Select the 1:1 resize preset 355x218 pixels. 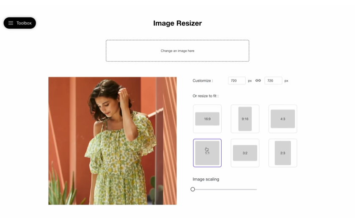pyautogui.click(x=207, y=153)
